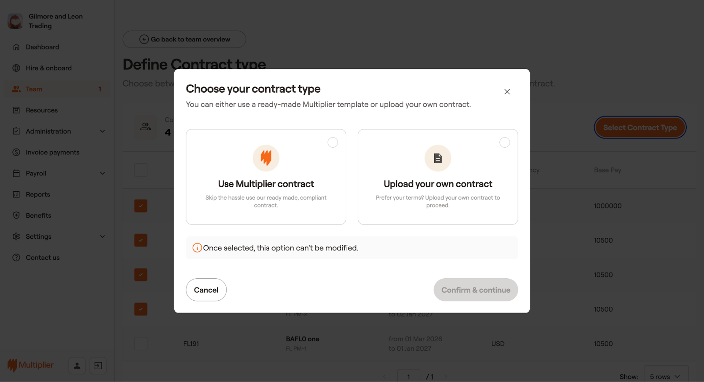Screen dimensions: 704x382
Task: Click the page number input field
Action: pyautogui.click(x=408, y=376)
